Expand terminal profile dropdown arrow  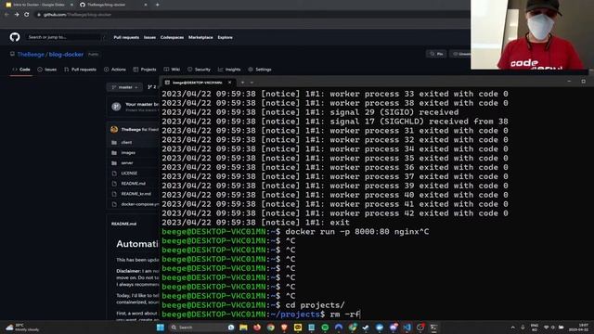[252, 83]
